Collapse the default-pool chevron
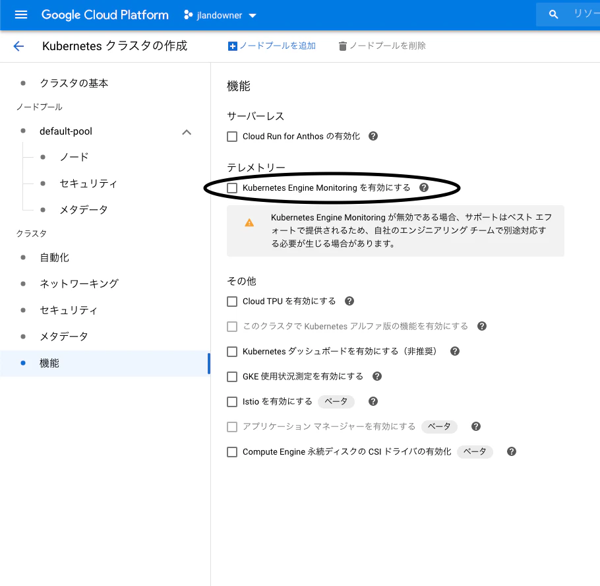This screenshot has height=586, width=600. tap(187, 132)
